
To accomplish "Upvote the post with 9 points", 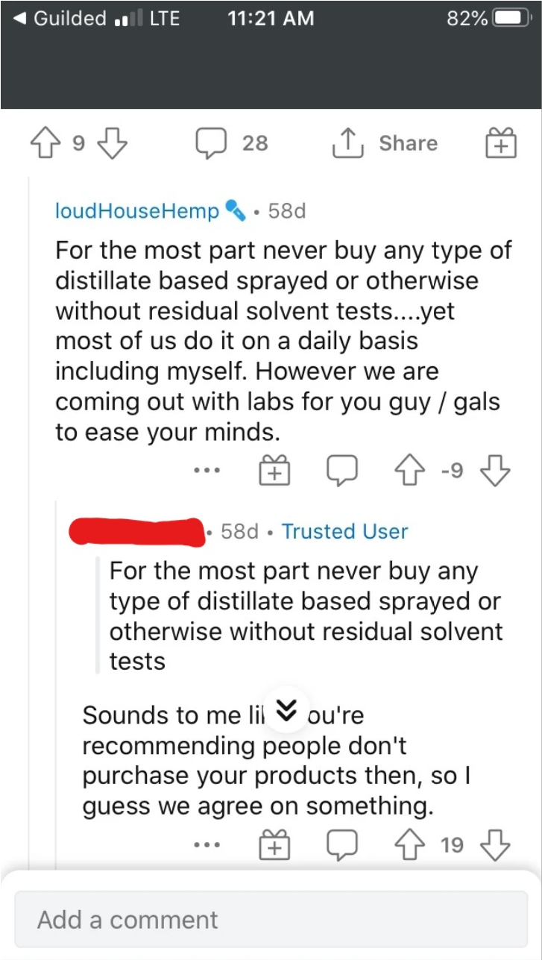I will tap(45, 143).
